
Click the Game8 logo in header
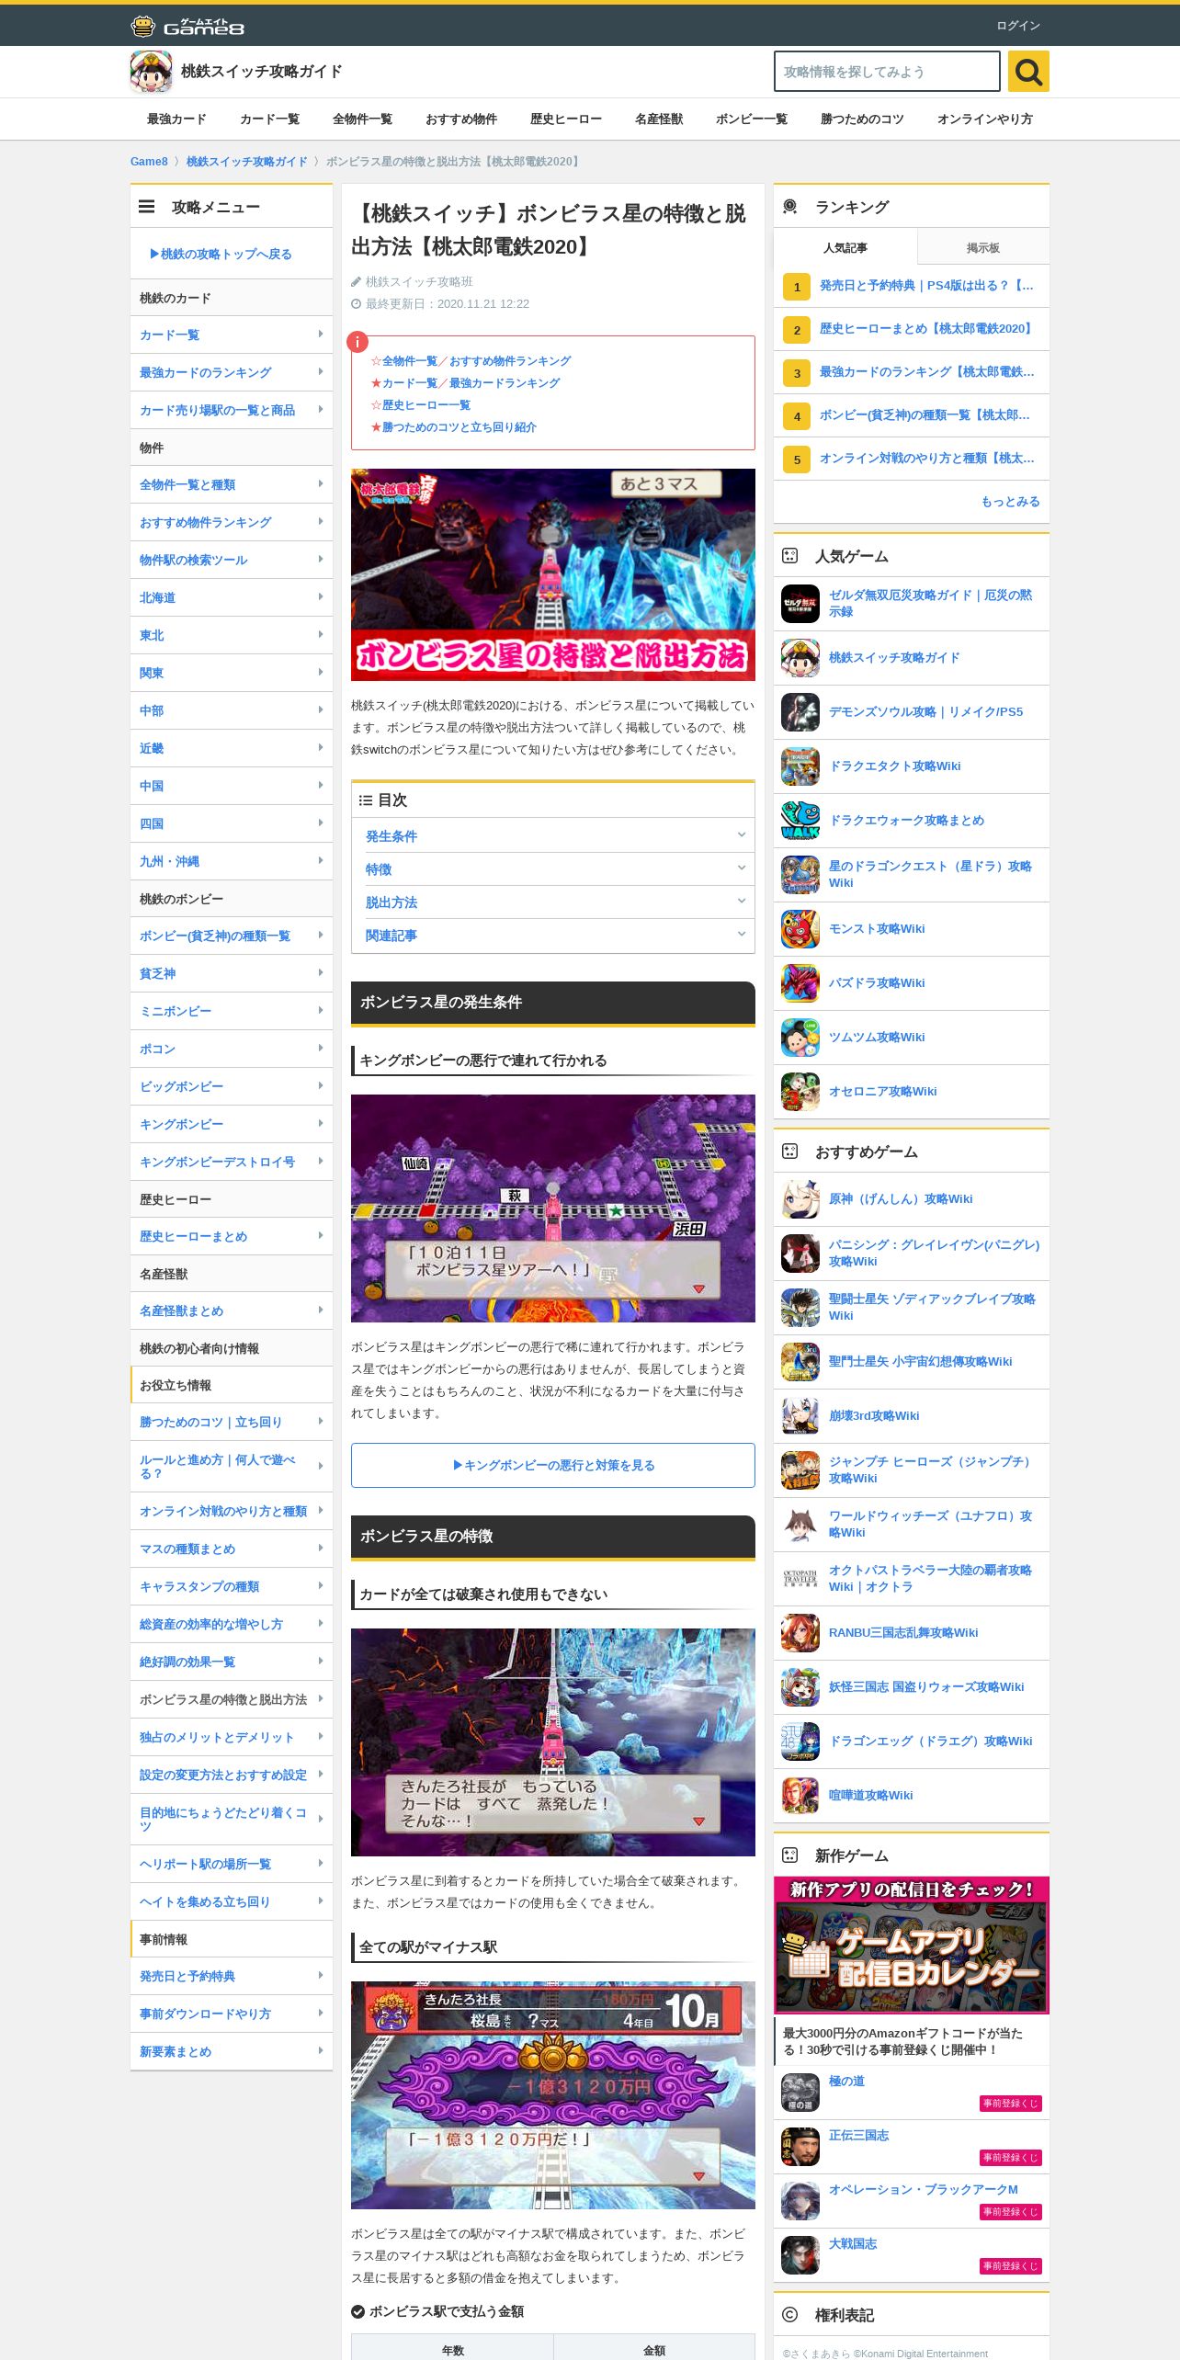(x=187, y=26)
